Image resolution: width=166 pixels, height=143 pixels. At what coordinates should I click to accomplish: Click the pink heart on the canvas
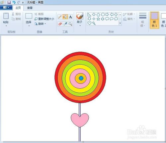[80, 120]
